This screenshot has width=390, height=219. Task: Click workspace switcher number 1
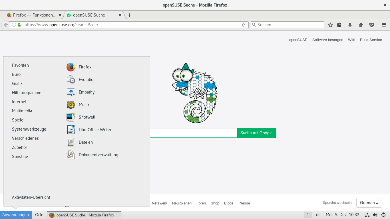(x=307, y=215)
